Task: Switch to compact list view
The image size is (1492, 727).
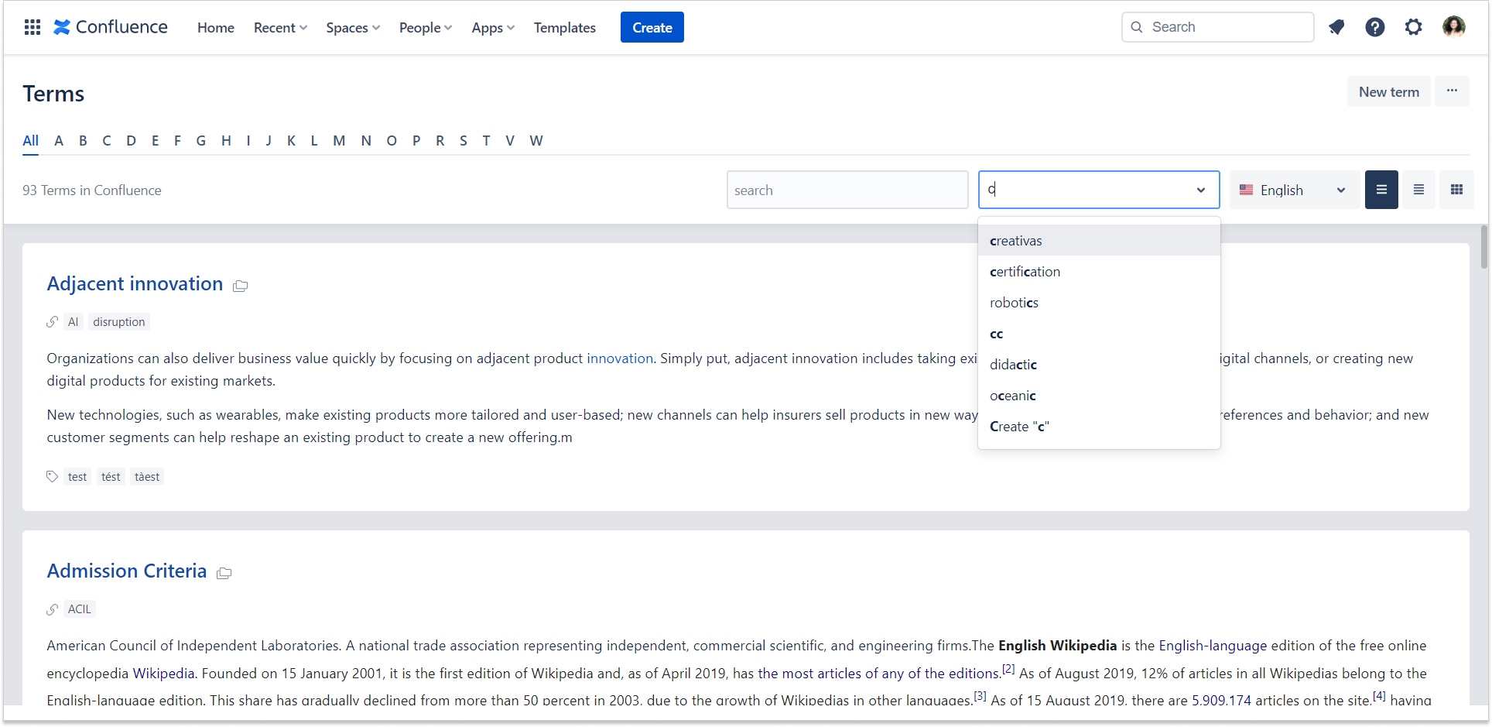Action: 1418,190
